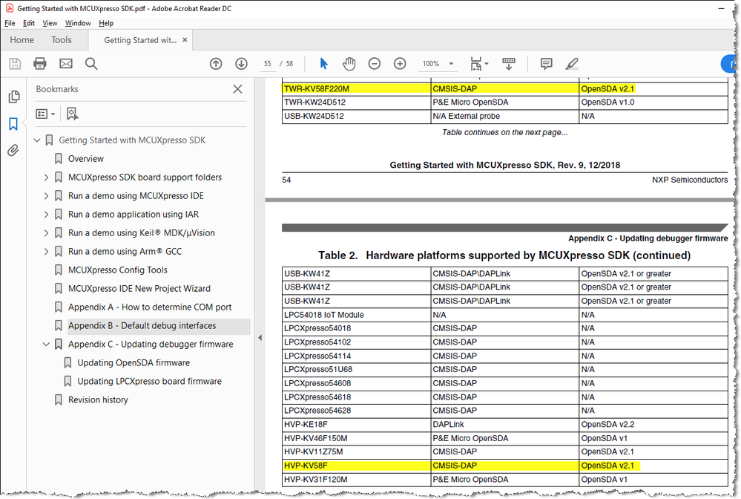
Task: Open the Find text magnifier tool
Action: (91, 64)
